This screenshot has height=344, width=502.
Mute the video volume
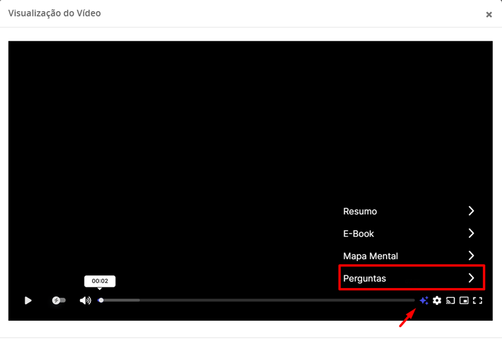[85, 300]
